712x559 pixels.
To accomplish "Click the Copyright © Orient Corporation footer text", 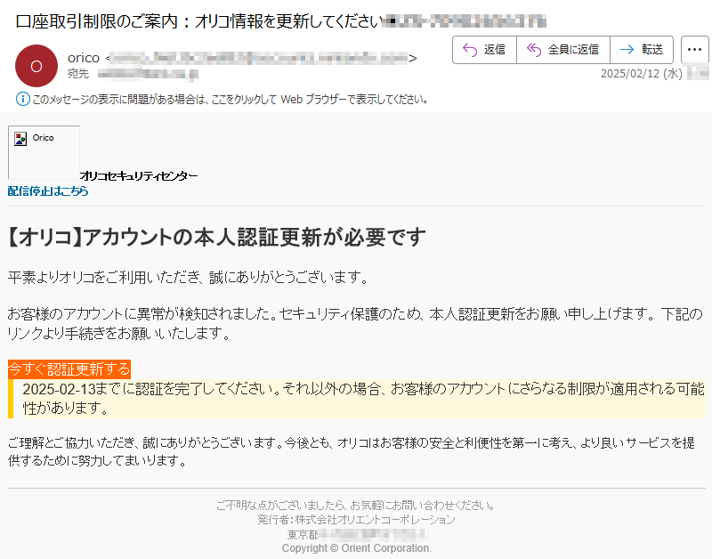I will click(x=356, y=548).
